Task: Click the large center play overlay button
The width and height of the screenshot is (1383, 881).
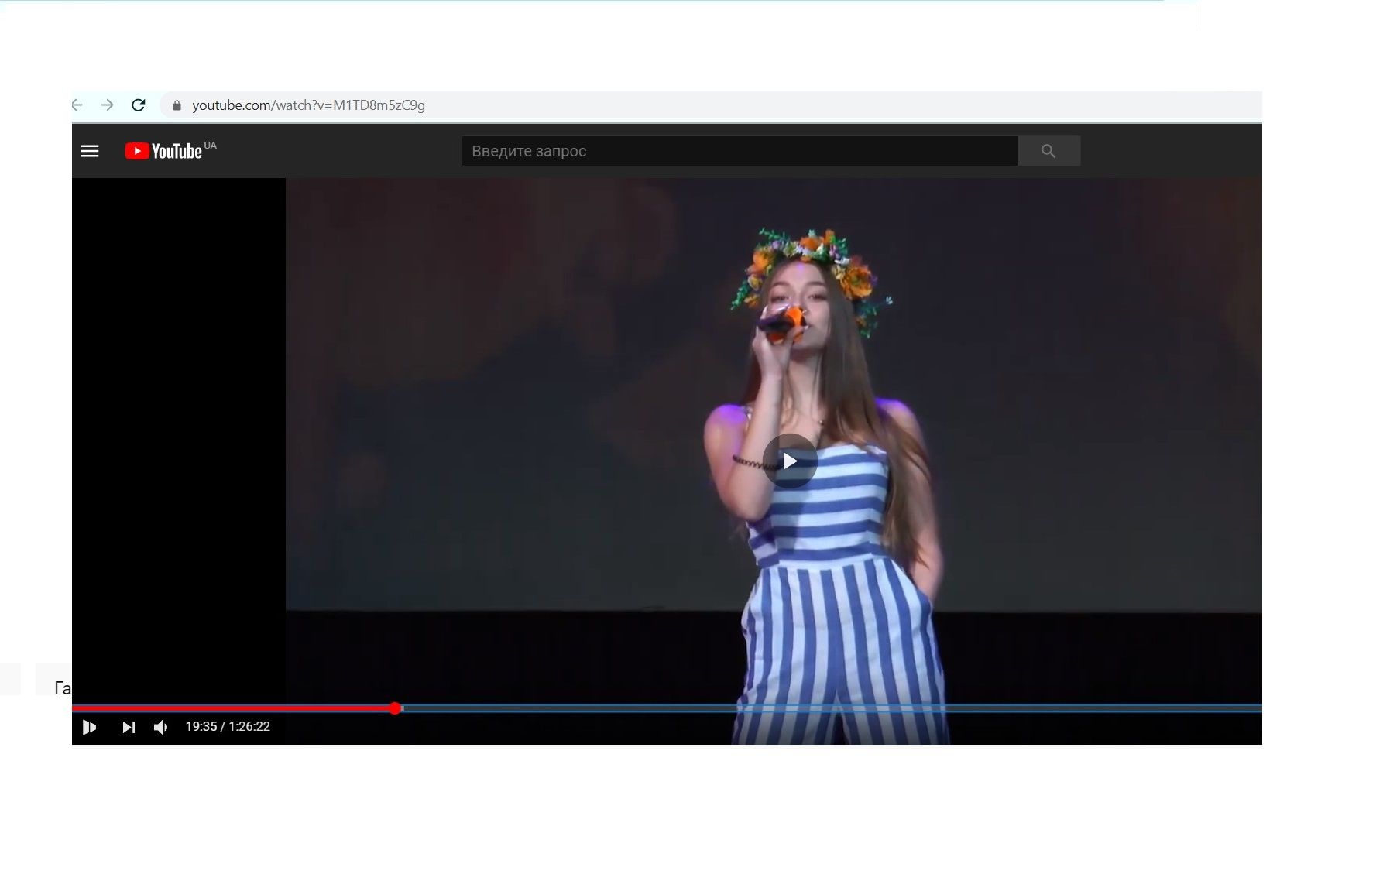Action: click(x=789, y=461)
